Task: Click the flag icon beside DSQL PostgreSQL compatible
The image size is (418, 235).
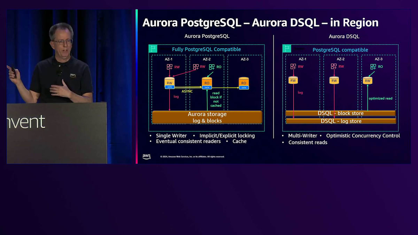Action: [287, 49]
